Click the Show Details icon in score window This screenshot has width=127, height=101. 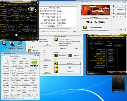tap(114, 17)
